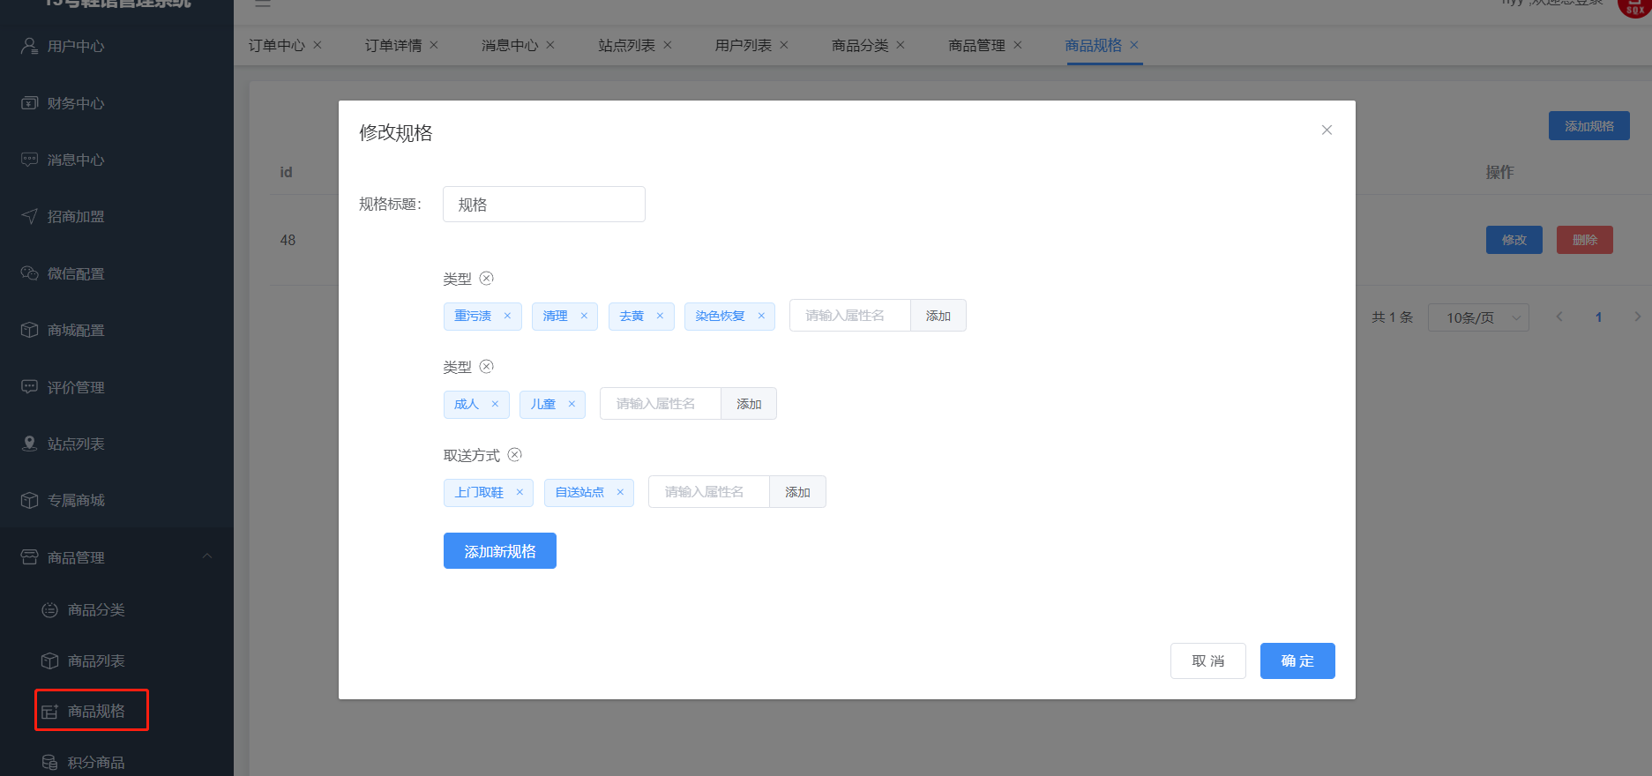Remove the 重污渍 tag
Screen dimensions: 1652x776
tap(507, 316)
